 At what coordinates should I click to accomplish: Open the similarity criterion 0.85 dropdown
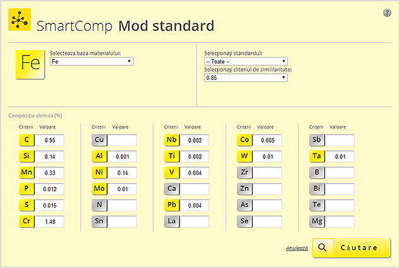pos(246,78)
